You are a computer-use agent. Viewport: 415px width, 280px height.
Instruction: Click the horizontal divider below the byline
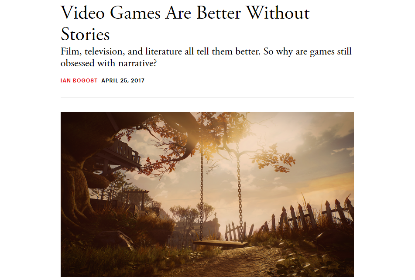pos(207,98)
